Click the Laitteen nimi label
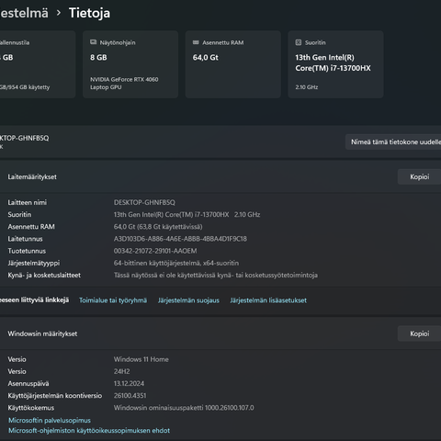The height and width of the screenshot is (441, 441). coord(28,202)
